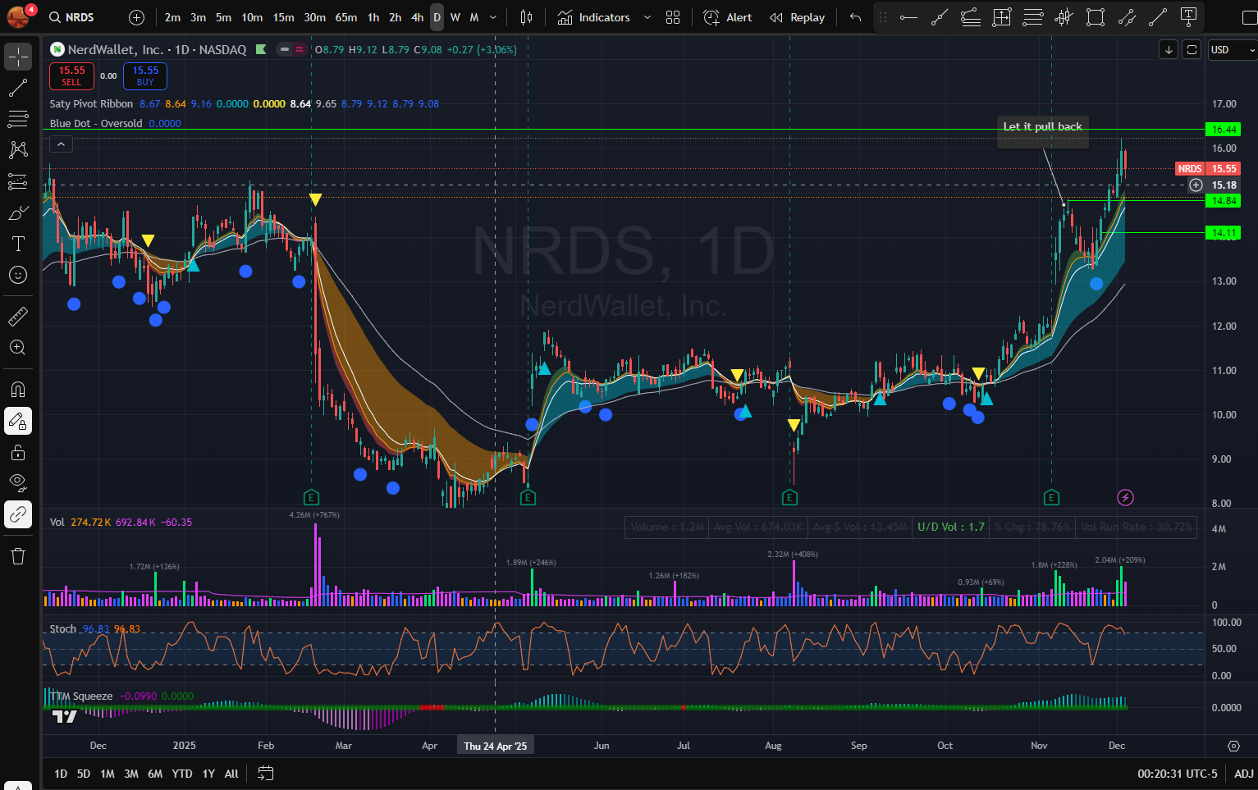
Task: Open the NRDS symbol search
Action: point(72,17)
